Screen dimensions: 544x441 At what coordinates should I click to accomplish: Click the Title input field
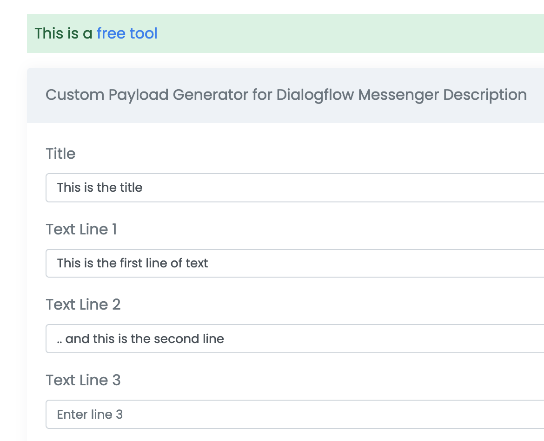pos(295,188)
